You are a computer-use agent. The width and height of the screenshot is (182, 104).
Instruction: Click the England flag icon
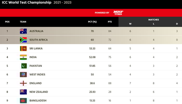tap(23, 83)
